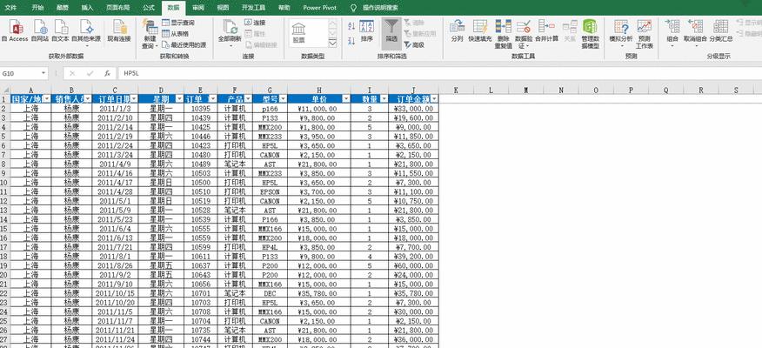
Task: Click 取消组合 (Ungroup) icon
Action: (695, 33)
